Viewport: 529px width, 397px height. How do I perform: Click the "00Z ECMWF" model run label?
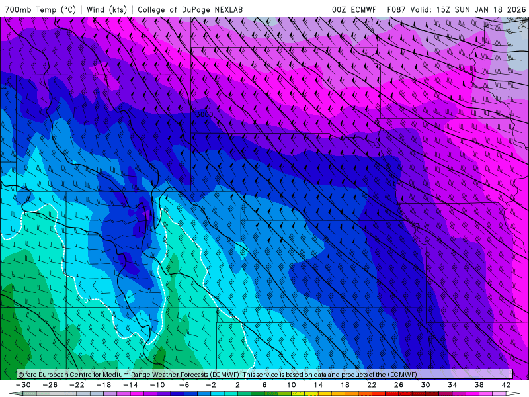click(x=354, y=9)
